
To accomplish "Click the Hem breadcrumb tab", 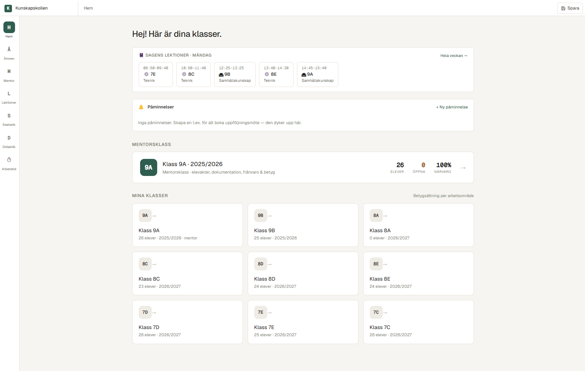I will pos(88,8).
